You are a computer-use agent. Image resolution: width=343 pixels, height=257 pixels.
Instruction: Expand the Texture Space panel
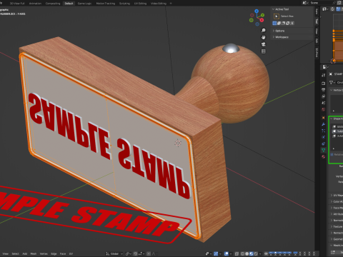pos(337,226)
